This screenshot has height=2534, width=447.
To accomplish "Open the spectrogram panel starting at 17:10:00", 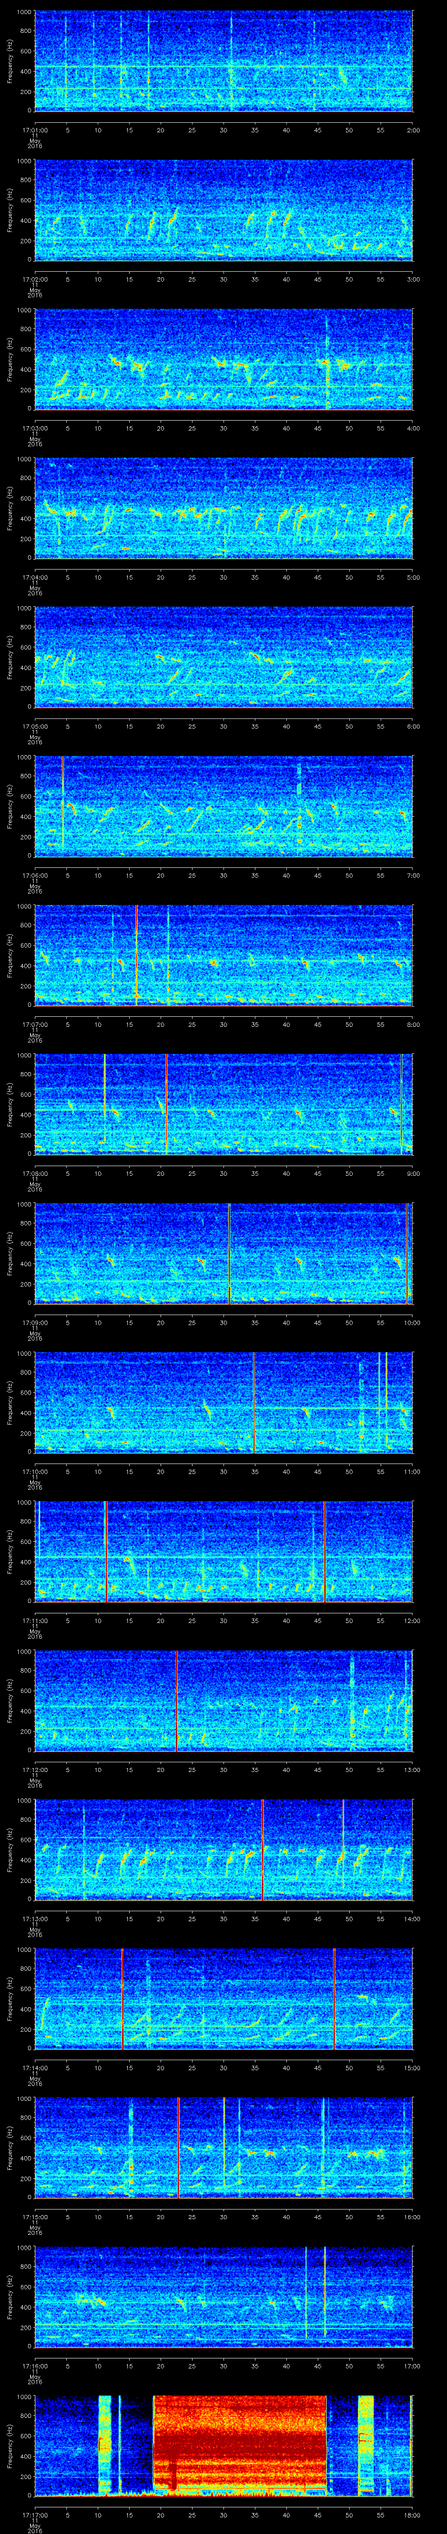I will point(223,1403).
